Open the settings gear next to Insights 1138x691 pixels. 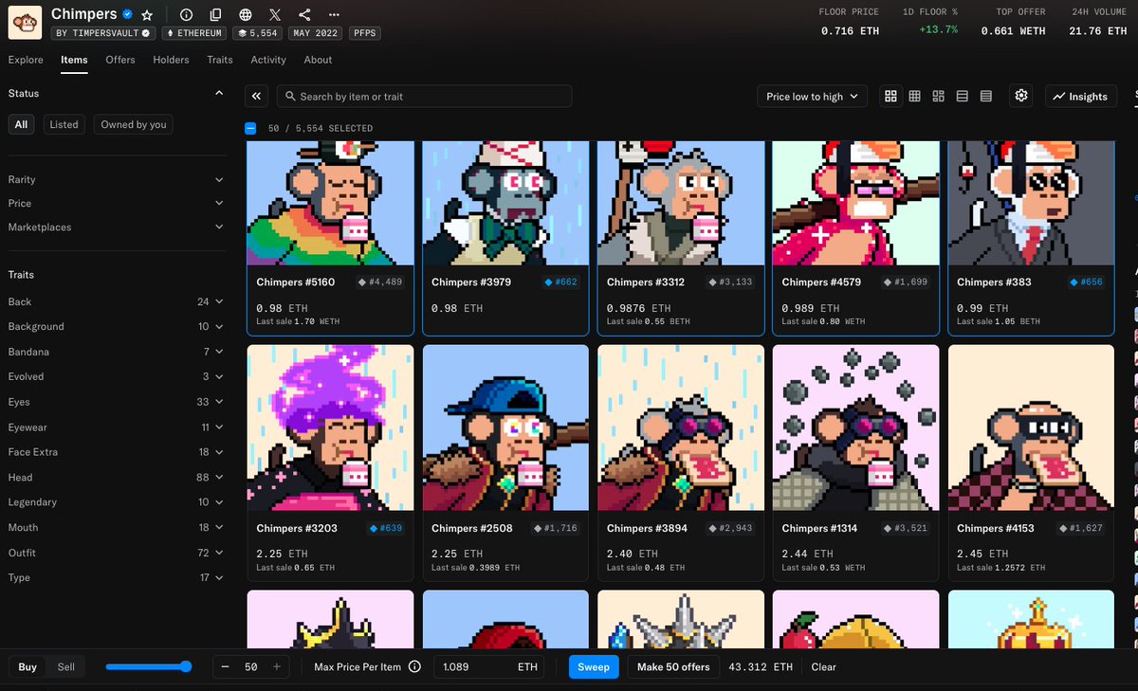1021,96
